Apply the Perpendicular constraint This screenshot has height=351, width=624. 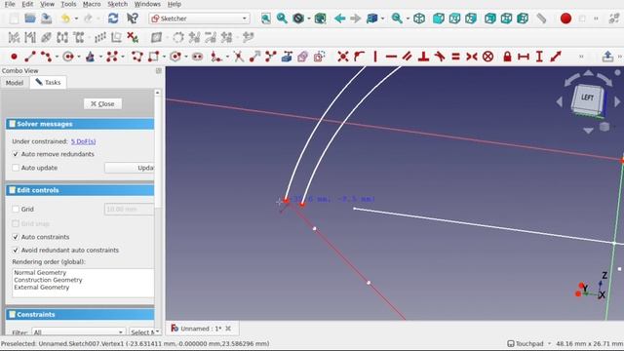point(423,57)
